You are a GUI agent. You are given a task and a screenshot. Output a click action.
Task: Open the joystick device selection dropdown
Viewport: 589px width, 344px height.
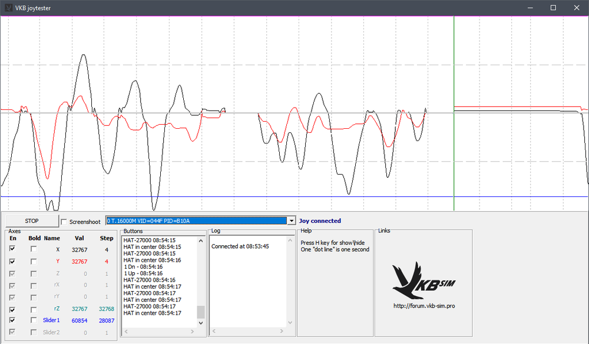coord(291,221)
